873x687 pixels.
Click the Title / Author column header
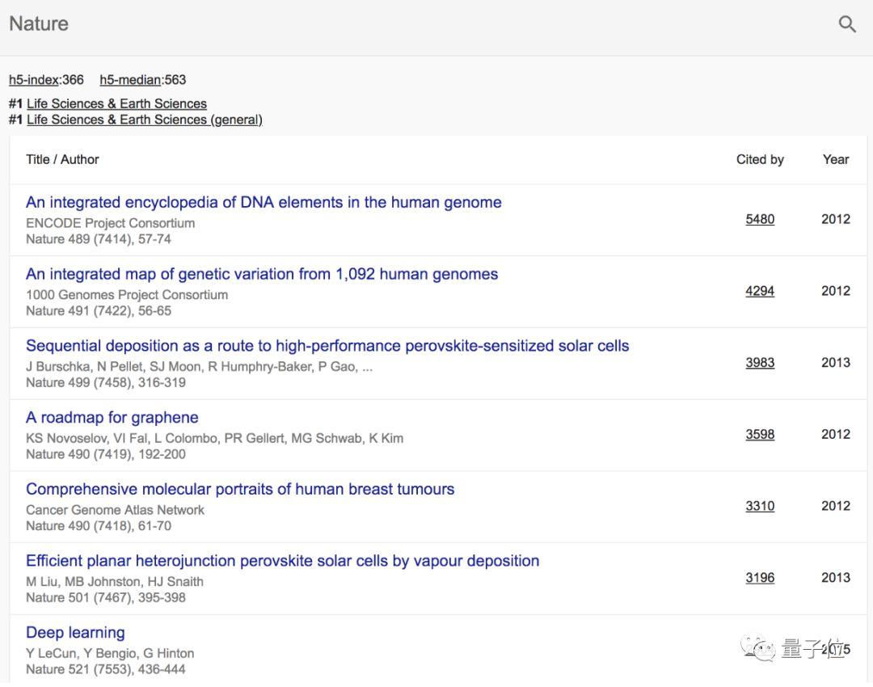pyautogui.click(x=62, y=160)
